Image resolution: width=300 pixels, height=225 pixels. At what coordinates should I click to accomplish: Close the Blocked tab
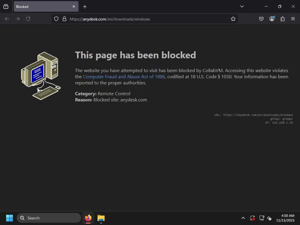(74, 6)
